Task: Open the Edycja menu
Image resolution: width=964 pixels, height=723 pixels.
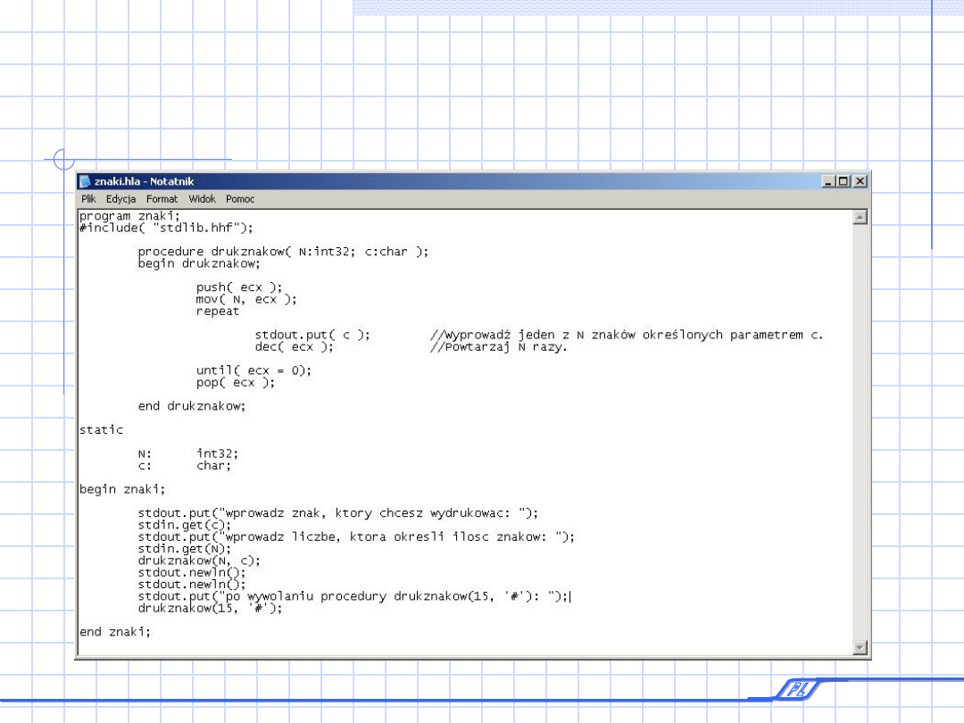Action: 120,199
